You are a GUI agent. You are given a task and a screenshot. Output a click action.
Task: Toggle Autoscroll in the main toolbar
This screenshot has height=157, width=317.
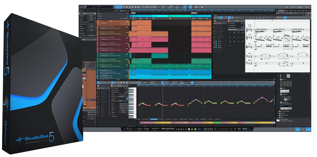[x=191, y=7]
